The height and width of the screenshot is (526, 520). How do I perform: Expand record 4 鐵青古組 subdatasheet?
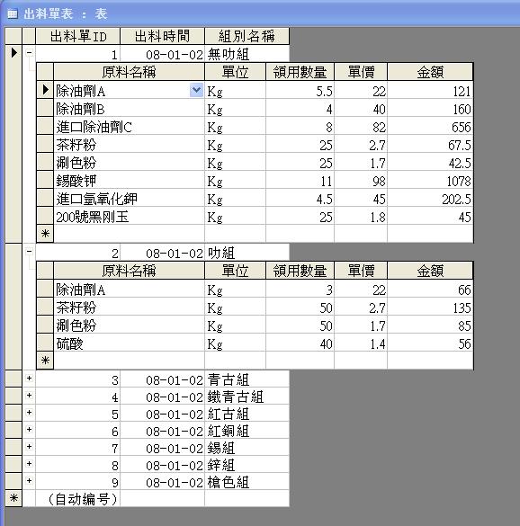pos(29,396)
